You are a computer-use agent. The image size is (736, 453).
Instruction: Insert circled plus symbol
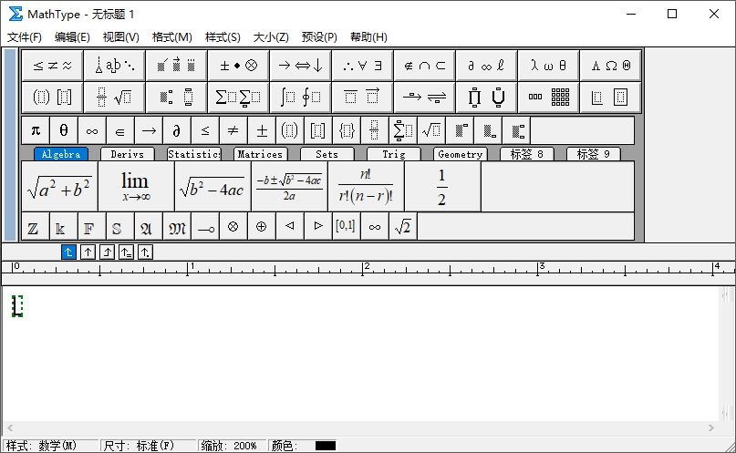pos(262,226)
